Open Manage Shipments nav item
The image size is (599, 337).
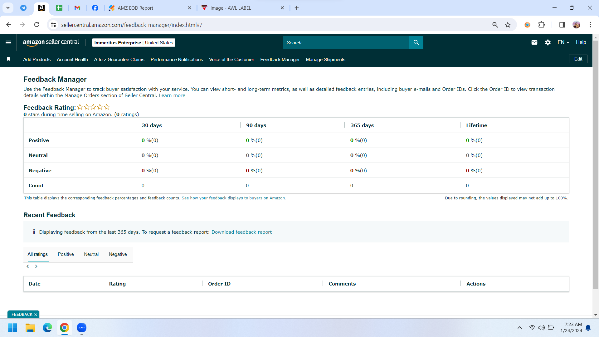tap(325, 59)
